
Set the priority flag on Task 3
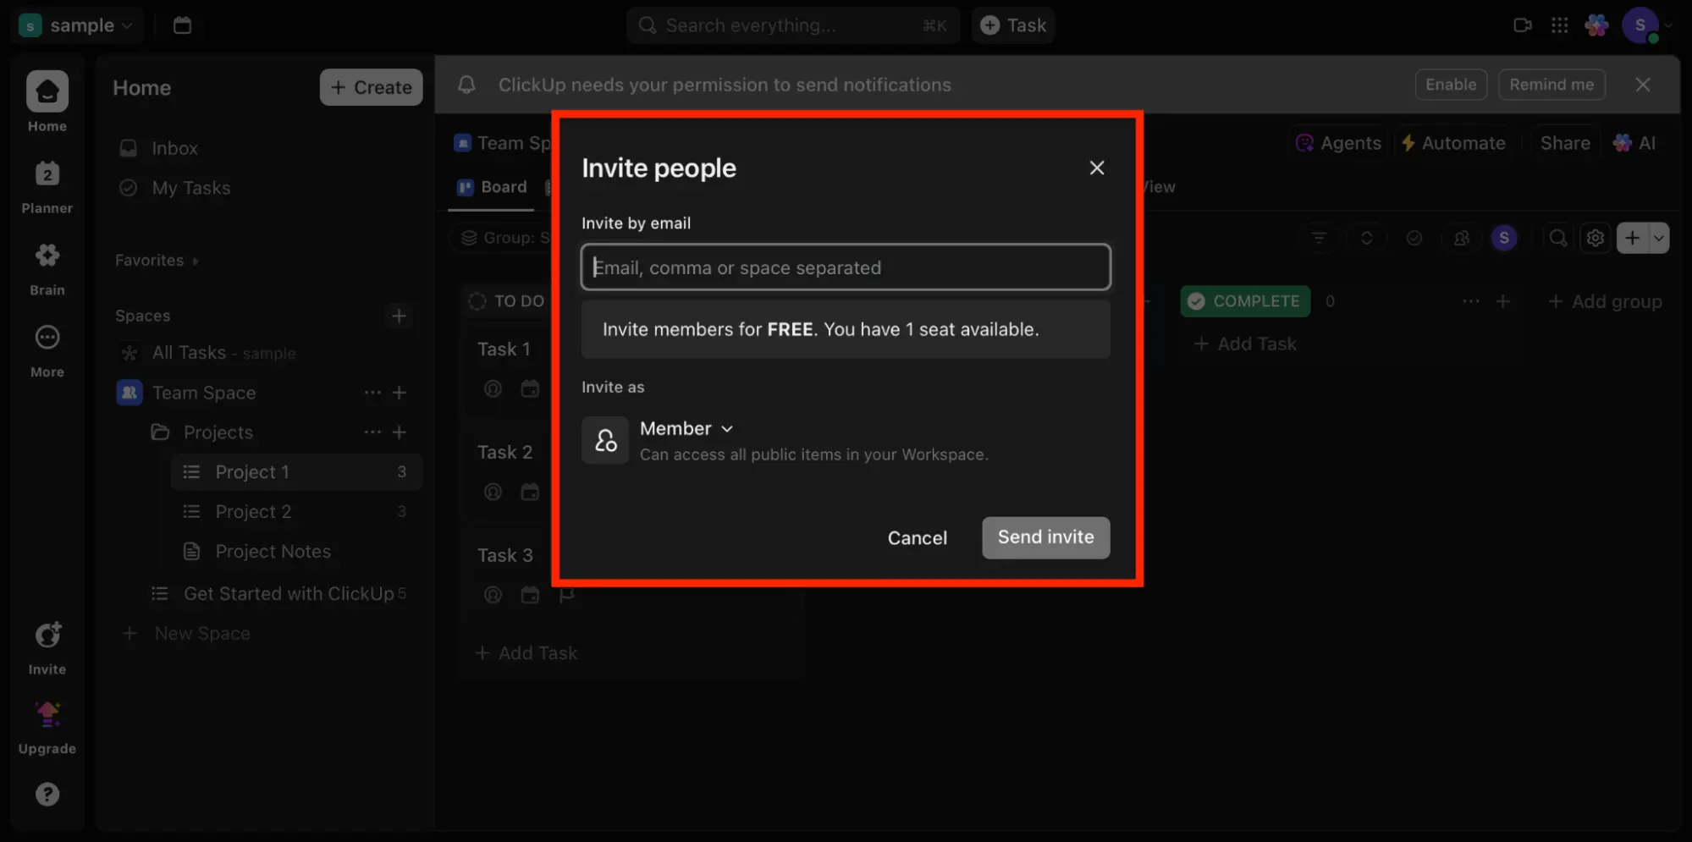click(x=567, y=595)
